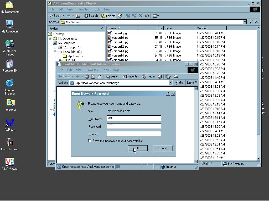Open the Edit menu in Internet Explorer
269x201 pixels.
[x=70, y=70]
